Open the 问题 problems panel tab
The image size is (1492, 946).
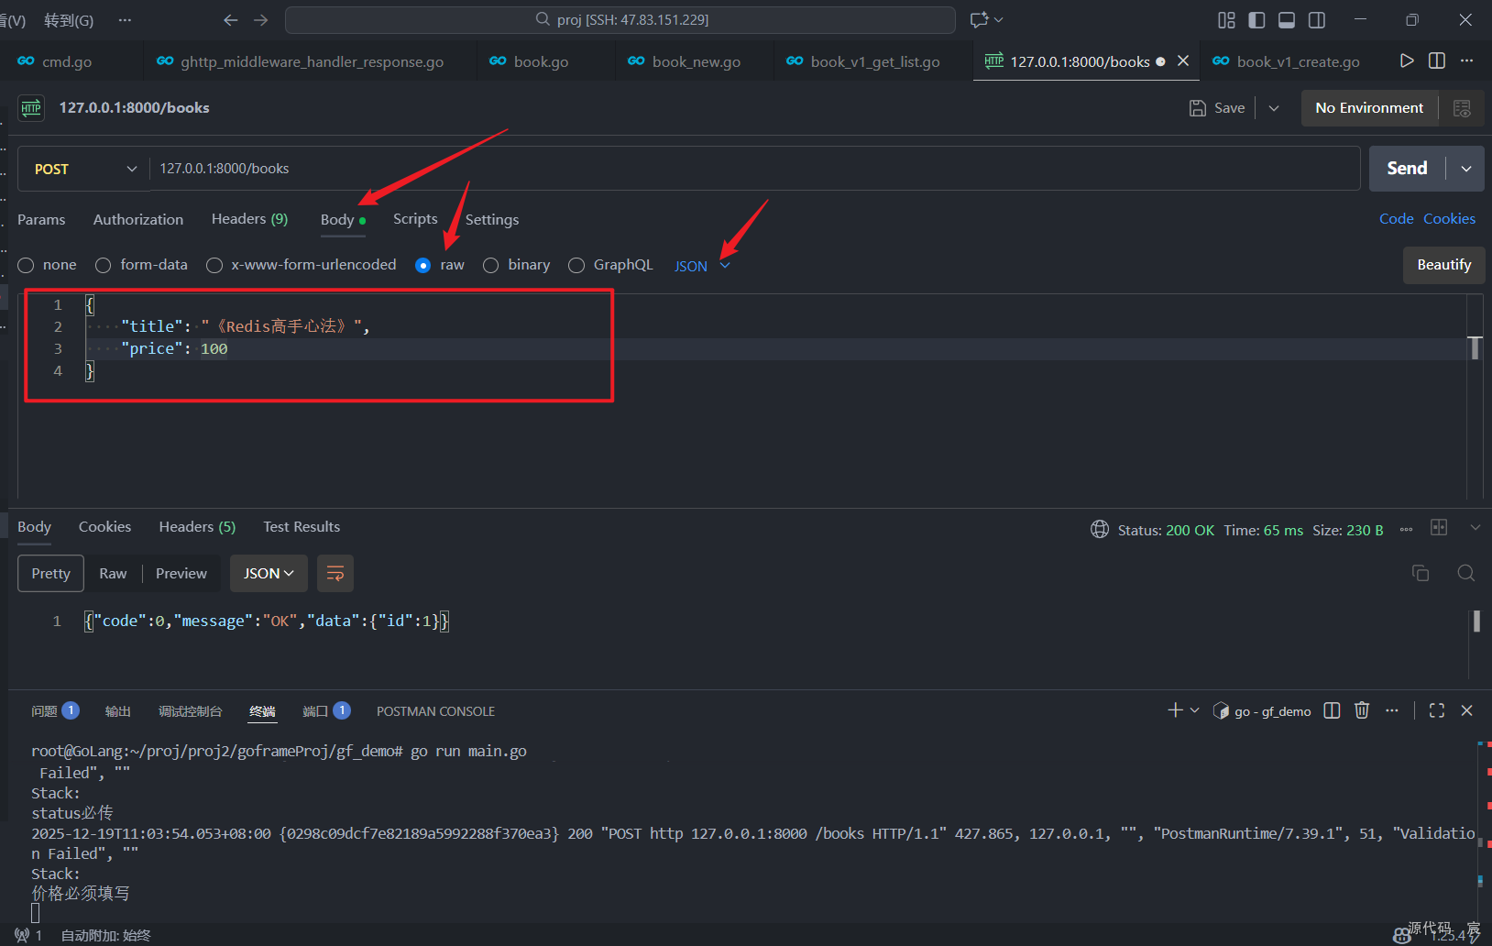(55, 711)
